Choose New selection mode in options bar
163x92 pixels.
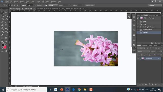coord(9,5)
